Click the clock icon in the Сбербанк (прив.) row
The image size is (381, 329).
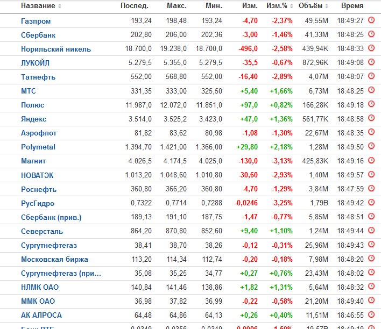point(371,216)
